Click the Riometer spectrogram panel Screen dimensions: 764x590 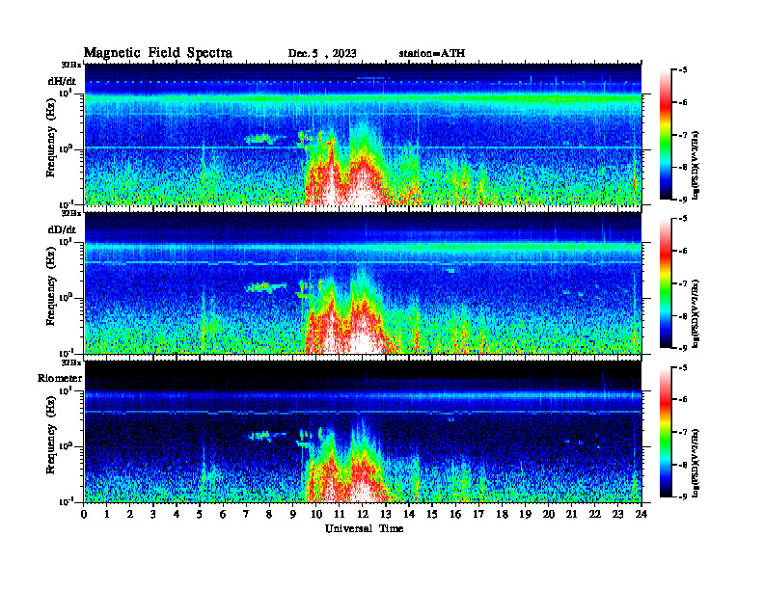point(363,431)
